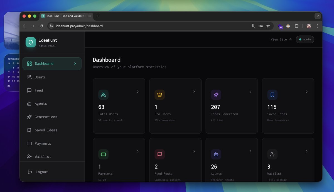
Task: Click the Users people icon in sidebar
Action: 29,77
